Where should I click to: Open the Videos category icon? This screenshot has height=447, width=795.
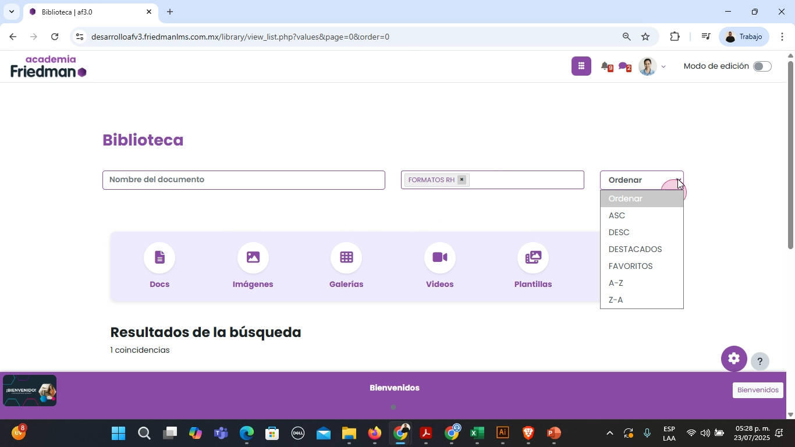440,258
